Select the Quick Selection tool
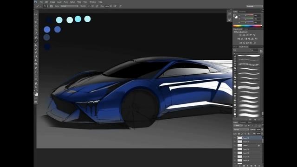 [36, 26]
